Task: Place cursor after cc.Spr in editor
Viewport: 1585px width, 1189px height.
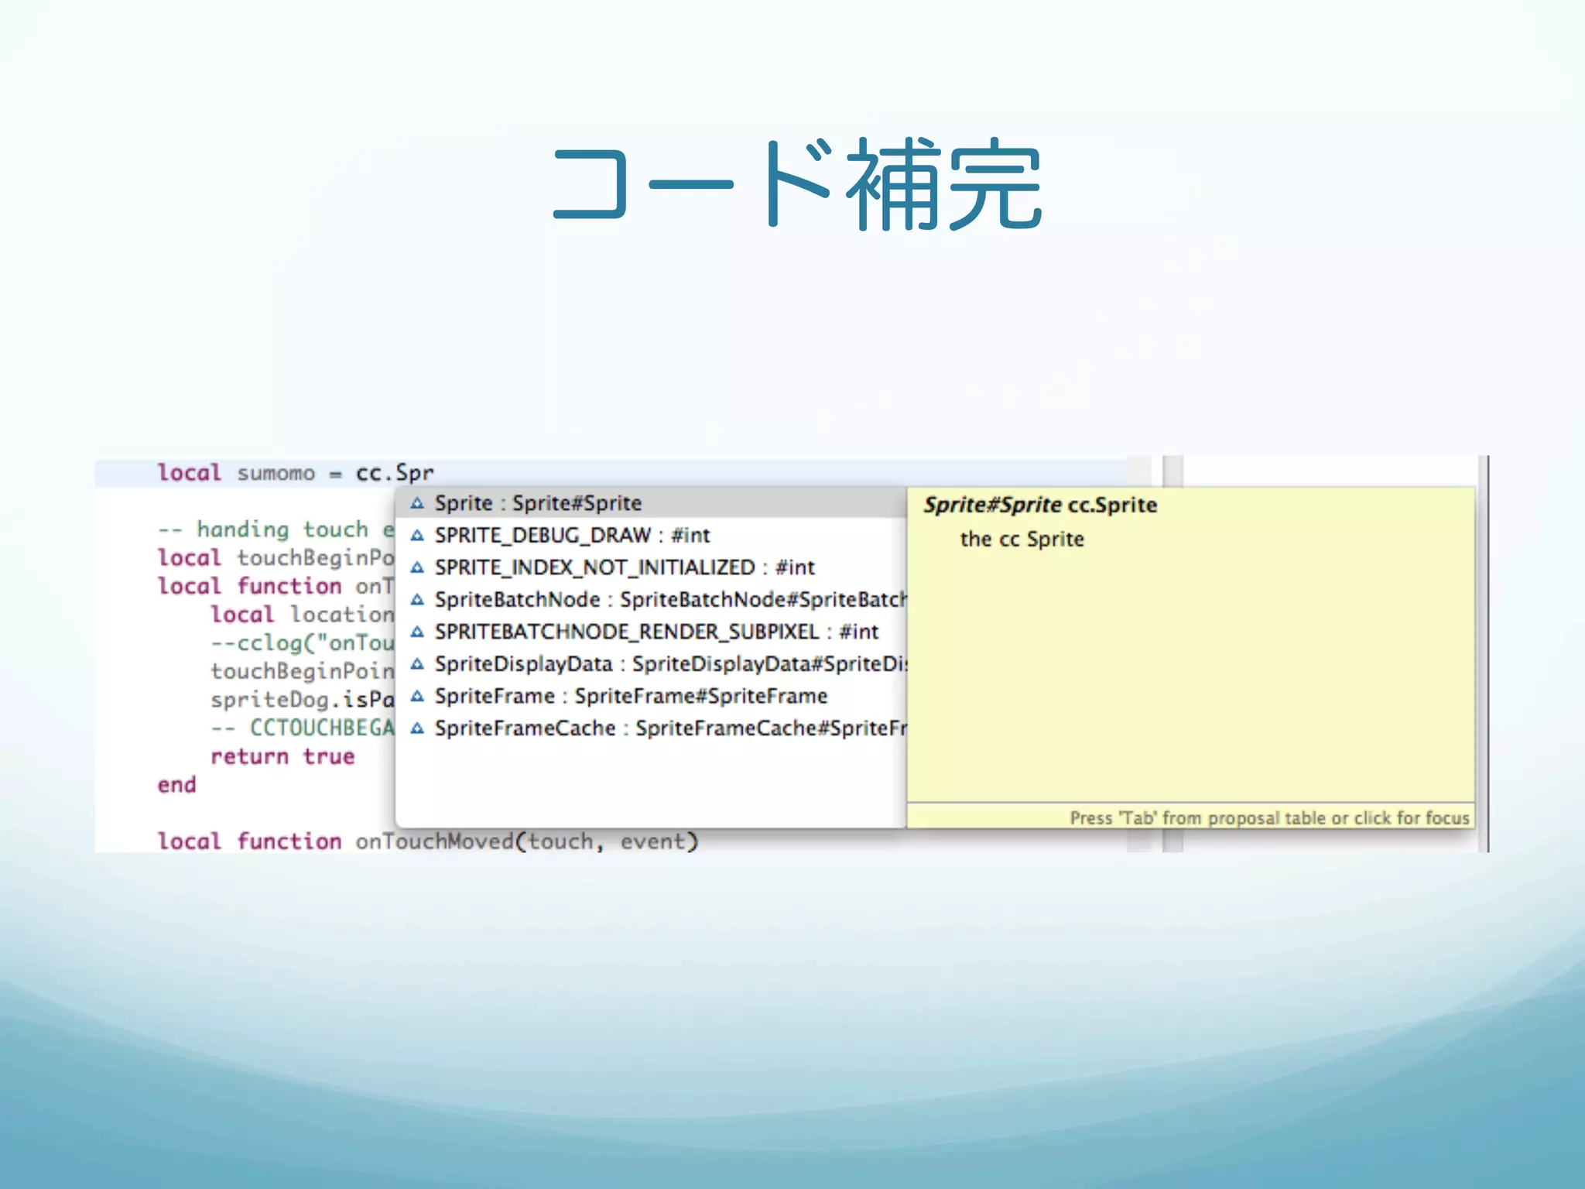Action: [x=435, y=473]
